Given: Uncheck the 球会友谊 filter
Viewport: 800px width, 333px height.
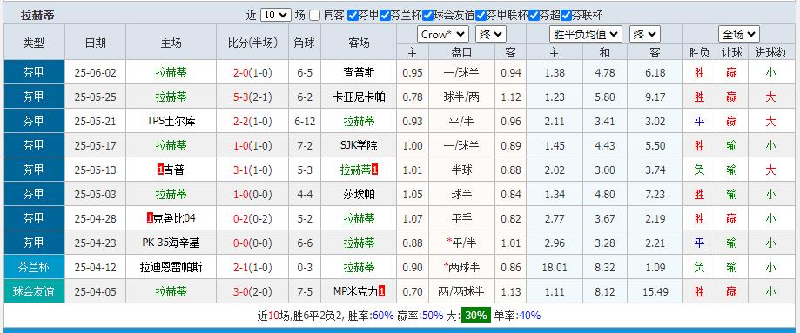Looking at the screenshot, I should tap(427, 16).
